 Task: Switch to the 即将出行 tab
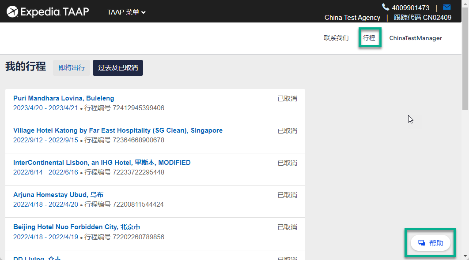click(72, 68)
